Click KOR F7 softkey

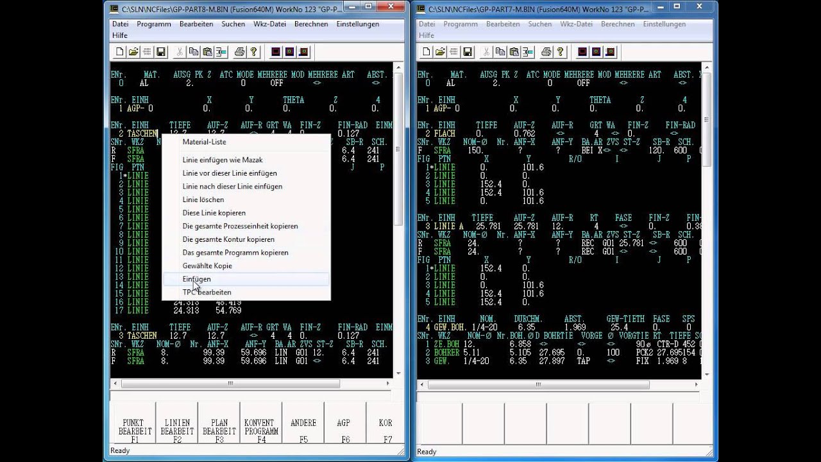tap(384, 423)
